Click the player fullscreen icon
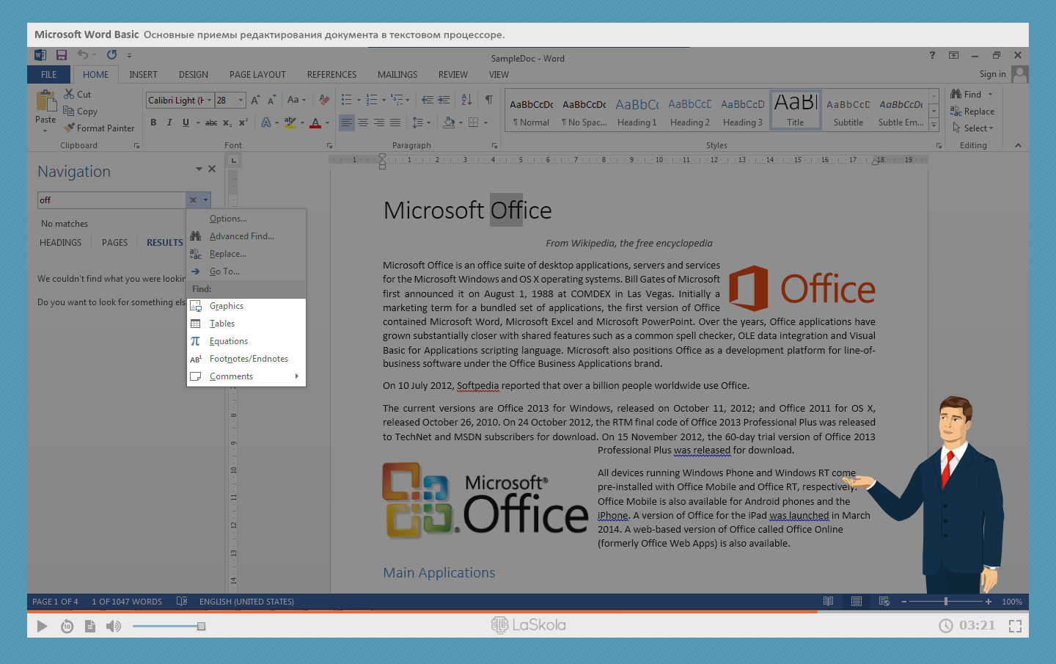 [x=1015, y=626]
